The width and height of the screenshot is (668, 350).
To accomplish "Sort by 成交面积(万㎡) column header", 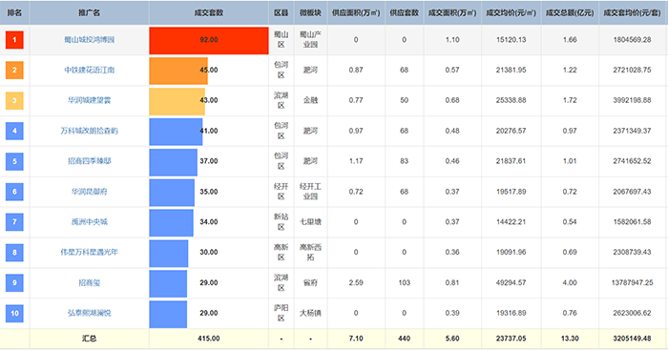I will point(452,12).
